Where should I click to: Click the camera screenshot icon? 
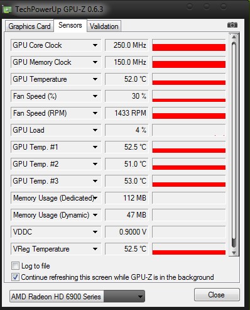pyautogui.click(x=232, y=25)
